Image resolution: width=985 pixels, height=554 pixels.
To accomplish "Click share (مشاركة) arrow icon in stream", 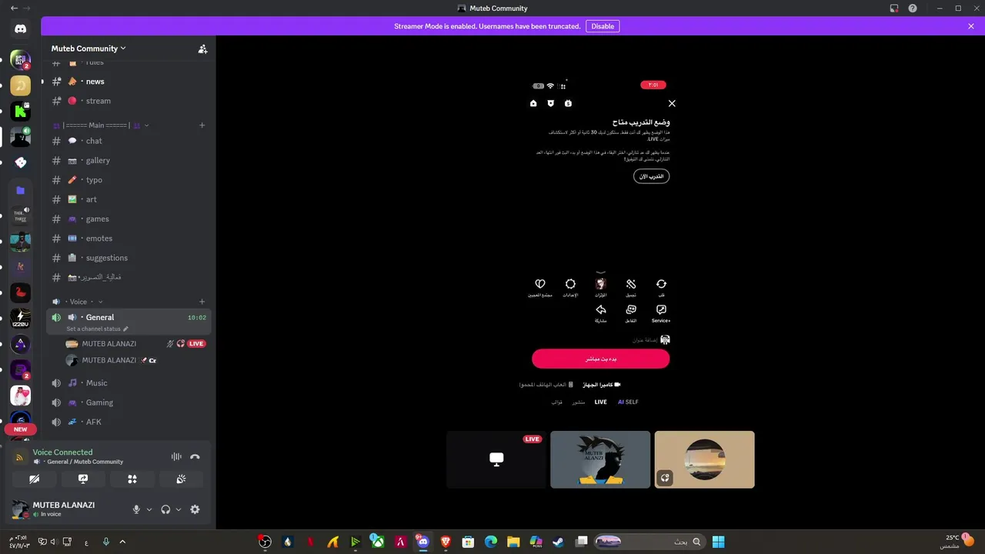I will pyautogui.click(x=600, y=309).
